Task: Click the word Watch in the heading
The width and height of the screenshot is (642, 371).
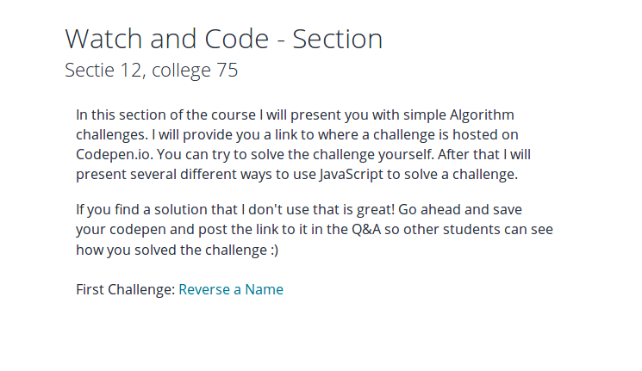Action: pos(103,40)
